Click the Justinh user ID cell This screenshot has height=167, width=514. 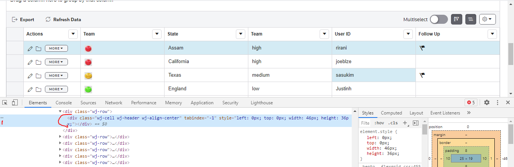tap(374, 89)
